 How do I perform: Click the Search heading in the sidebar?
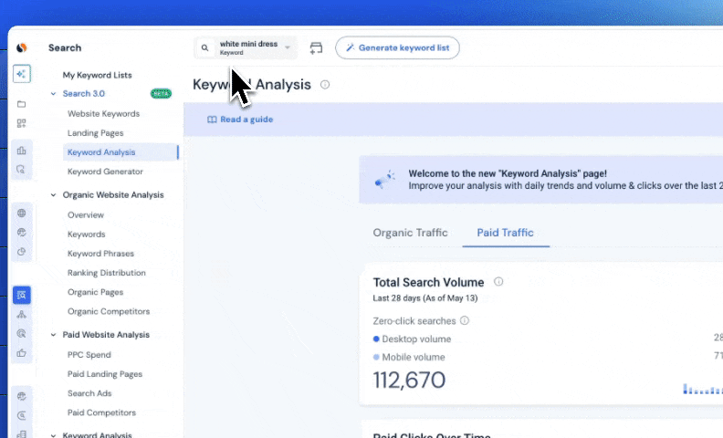[65, 48]
